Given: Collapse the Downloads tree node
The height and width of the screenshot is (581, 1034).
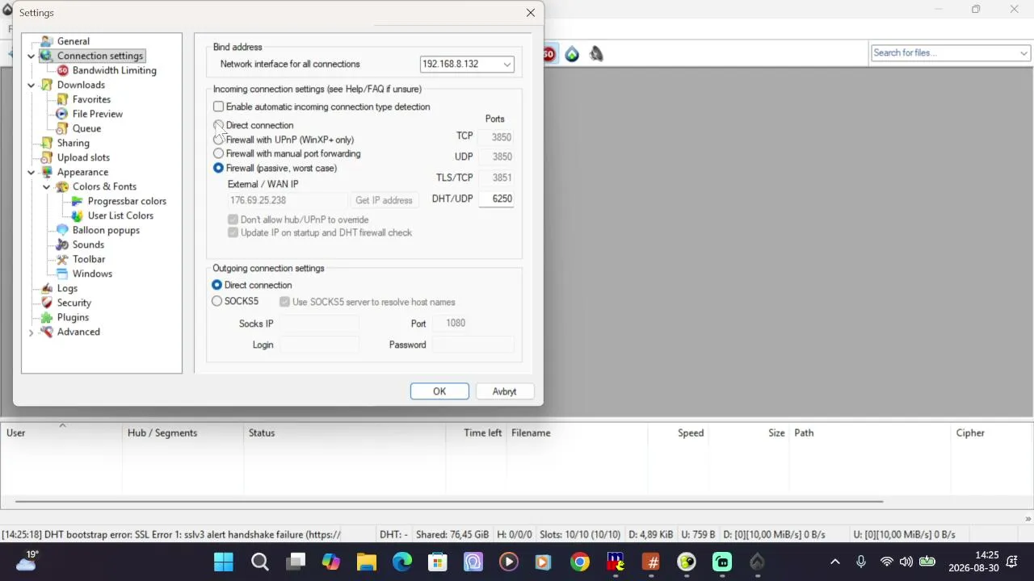Looking at the screenshot, I should point(32,86).
